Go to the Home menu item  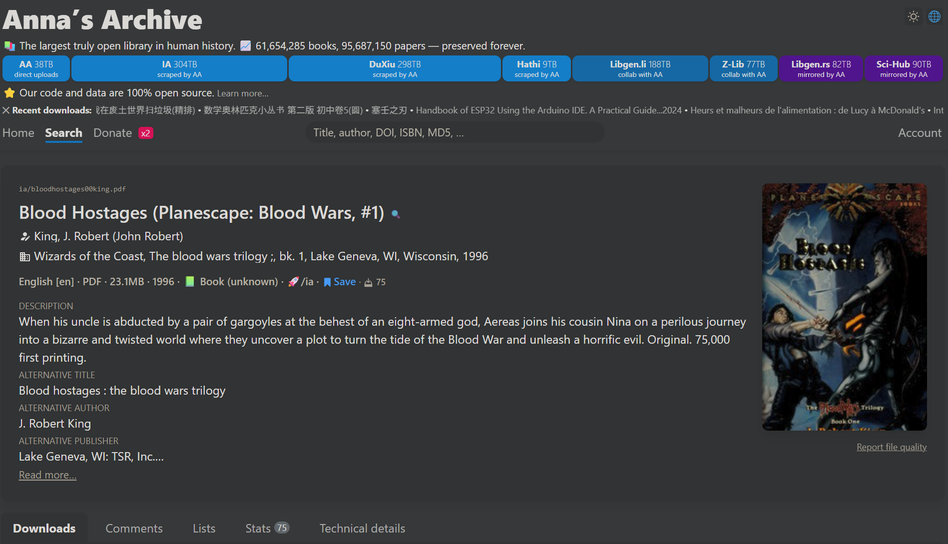[18, 133]
